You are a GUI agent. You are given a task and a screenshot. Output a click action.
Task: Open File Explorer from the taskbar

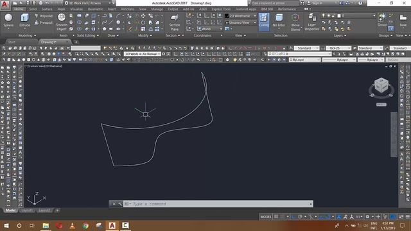coord(46,225)
